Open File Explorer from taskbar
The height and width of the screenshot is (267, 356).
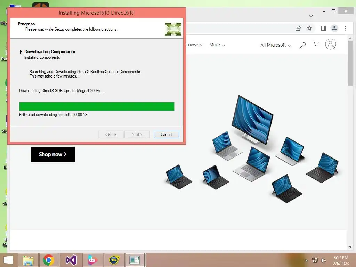(x=28, y=260)
